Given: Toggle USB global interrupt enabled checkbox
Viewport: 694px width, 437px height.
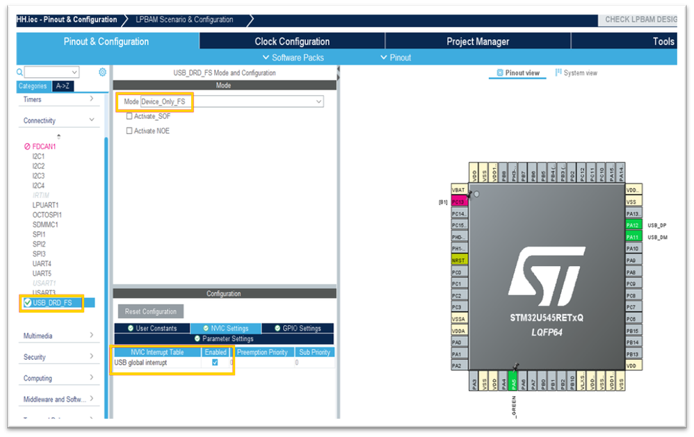Looking at the screenshot, I should (215, 362).
